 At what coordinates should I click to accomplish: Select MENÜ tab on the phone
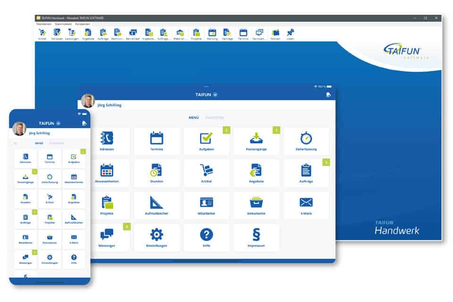click(x=39, y=143)
